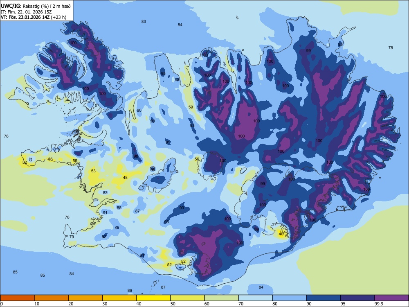Click the light green 60–70 legend swatch
This screenshot has width=409, height=307.
221,298
